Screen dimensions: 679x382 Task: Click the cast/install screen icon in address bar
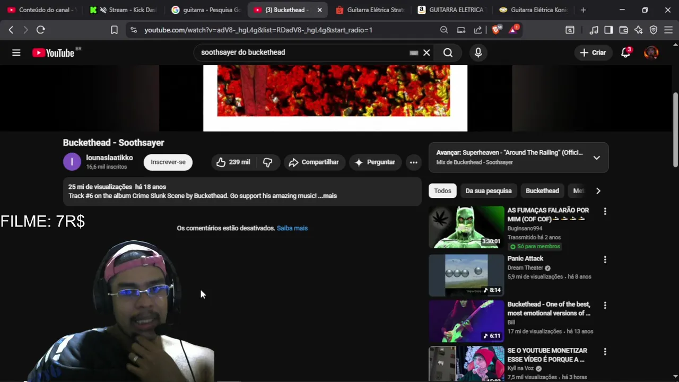461,30
